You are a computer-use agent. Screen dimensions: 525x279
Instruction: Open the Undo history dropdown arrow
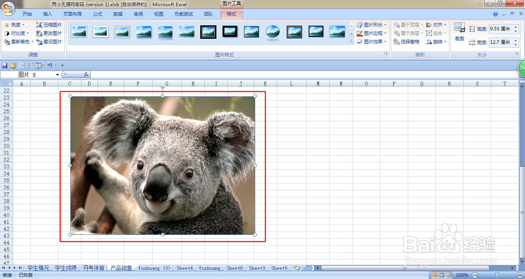[x=55, y=66]
